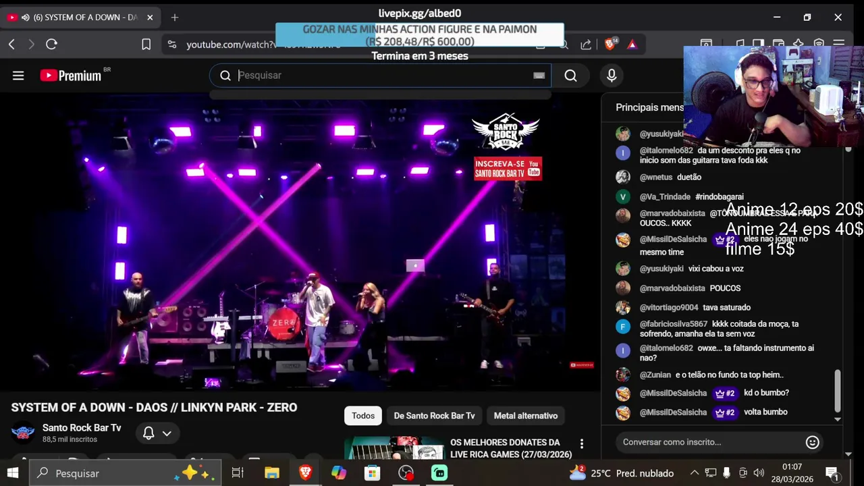864x486 pixels.
Task: Open the volume control in system tray
Action: 759,473
